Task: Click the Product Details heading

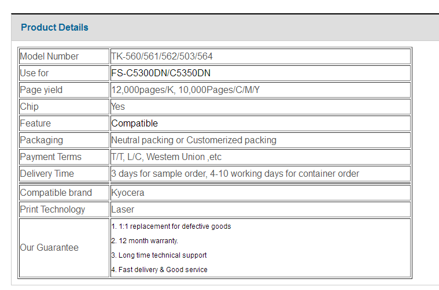Action: [54, 27]
